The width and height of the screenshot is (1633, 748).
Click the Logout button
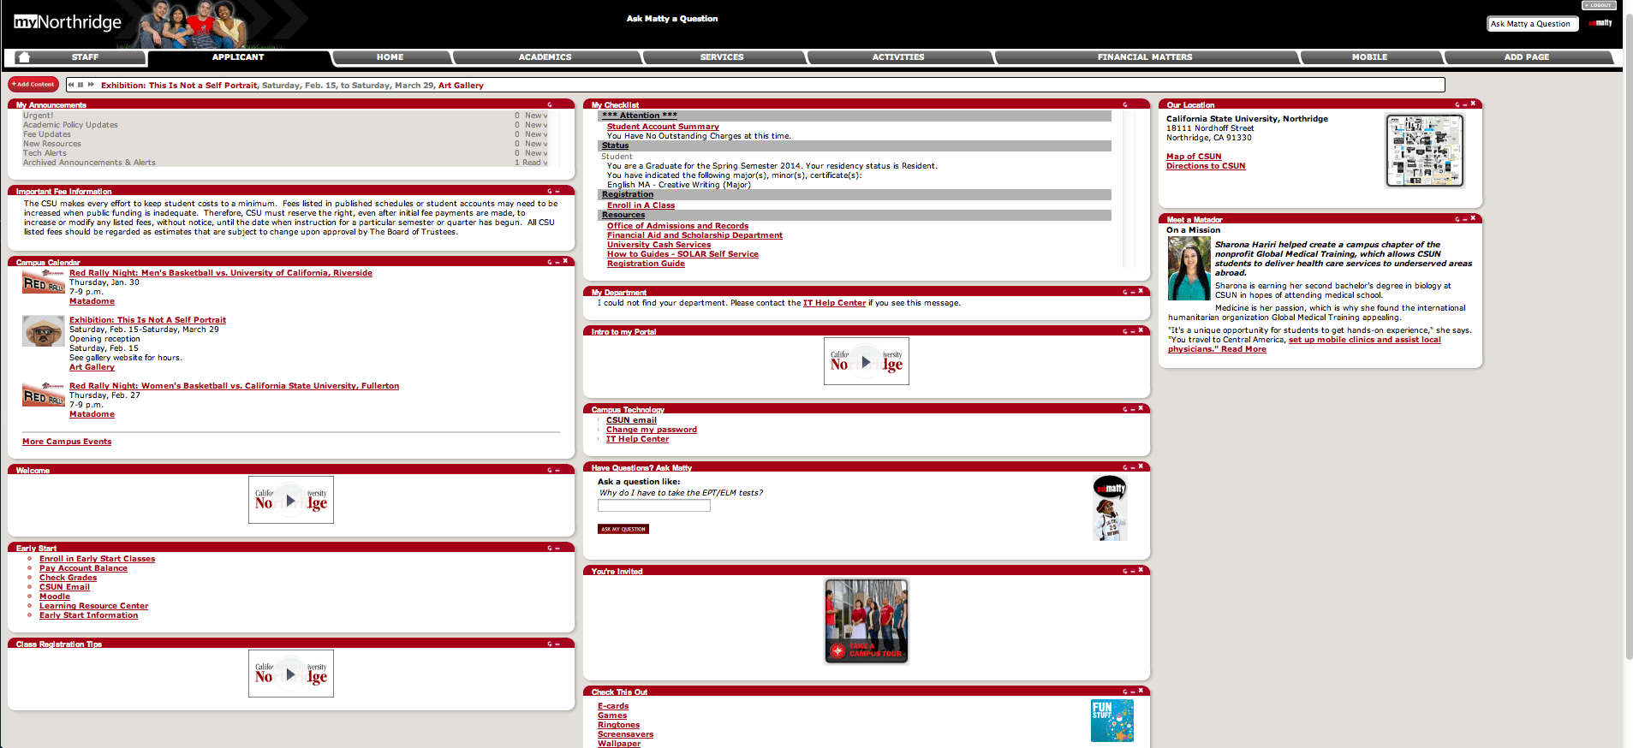[1598, 5]
